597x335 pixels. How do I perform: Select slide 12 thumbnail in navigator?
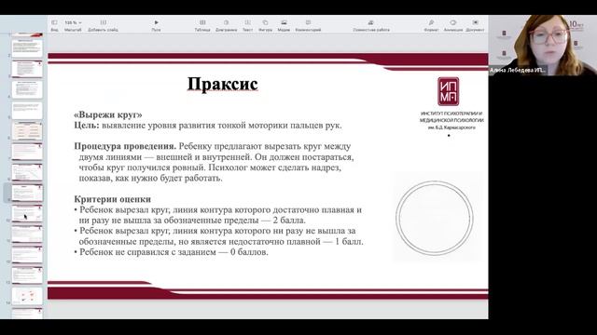coord(27,255)
